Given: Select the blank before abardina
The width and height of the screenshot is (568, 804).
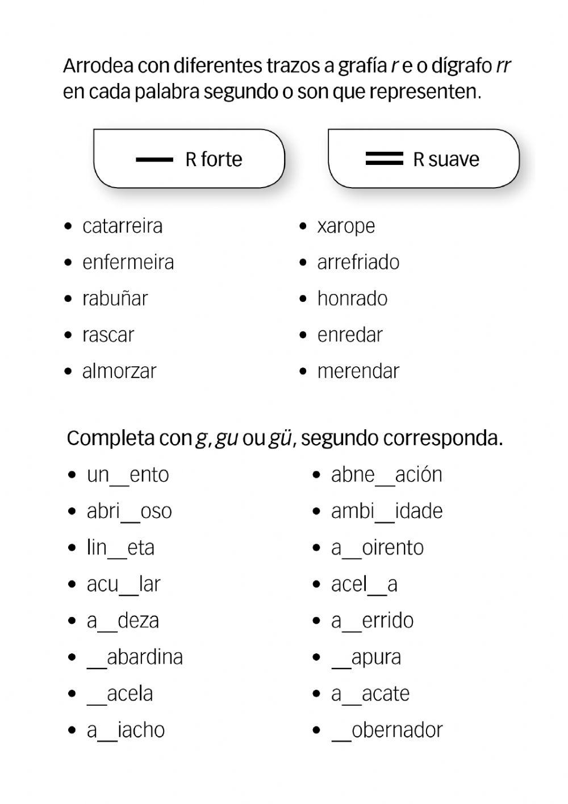Looking at the screenshot, I should pos(97,659).
